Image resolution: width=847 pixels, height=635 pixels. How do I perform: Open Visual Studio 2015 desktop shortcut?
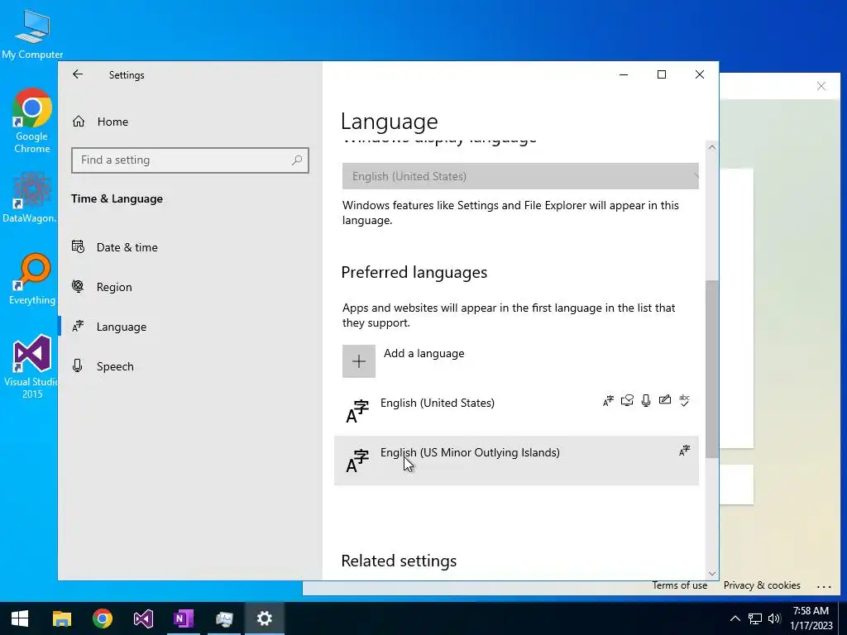[31, 366]
